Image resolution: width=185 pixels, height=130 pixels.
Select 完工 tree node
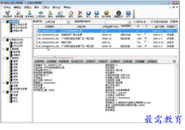pyautogui.click(x=15, y=101)
